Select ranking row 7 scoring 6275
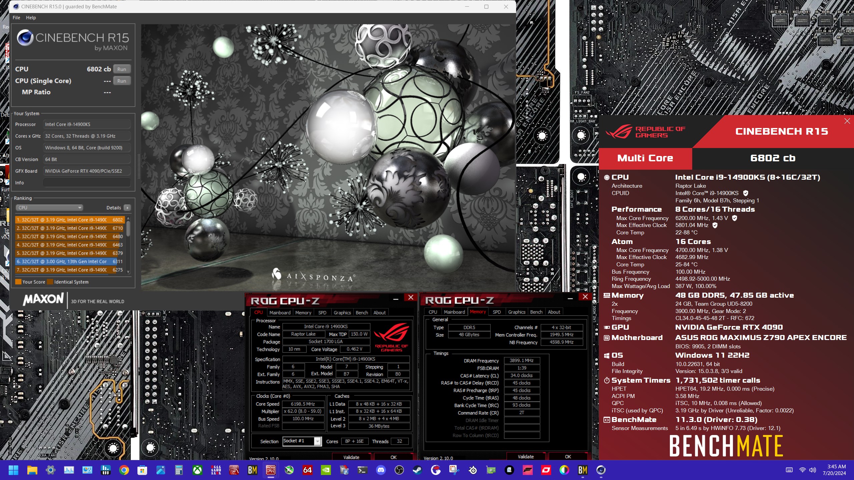854x480 pixels. (70, 270)
